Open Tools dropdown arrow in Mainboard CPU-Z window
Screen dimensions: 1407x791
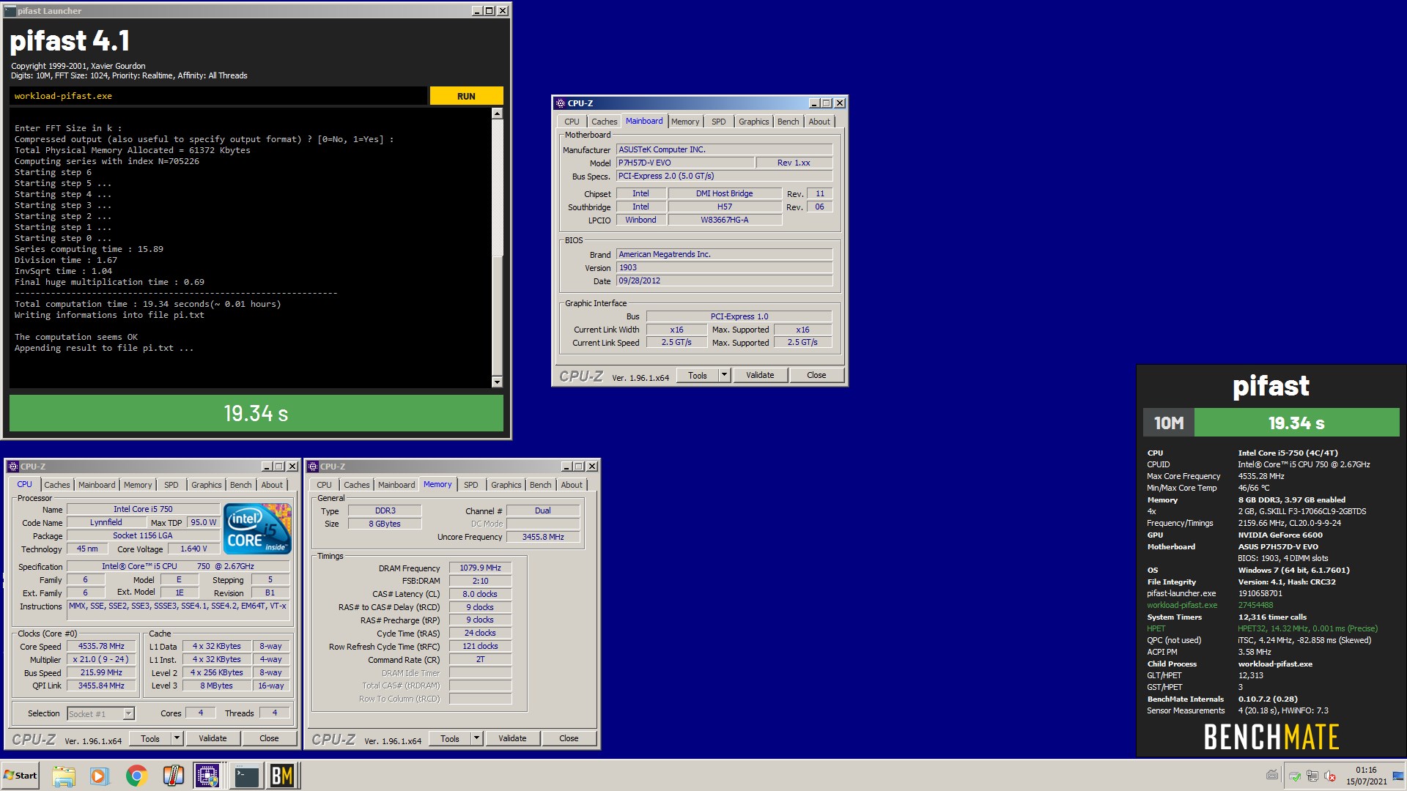pos(724,375)
